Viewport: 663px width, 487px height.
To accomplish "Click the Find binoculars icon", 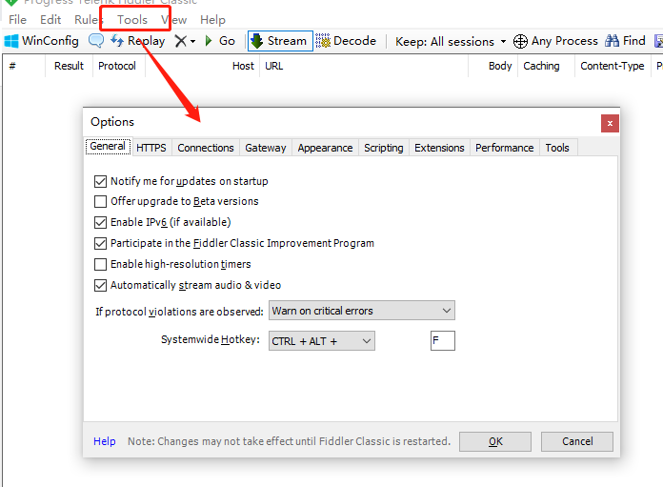I will tap(612, 41).
